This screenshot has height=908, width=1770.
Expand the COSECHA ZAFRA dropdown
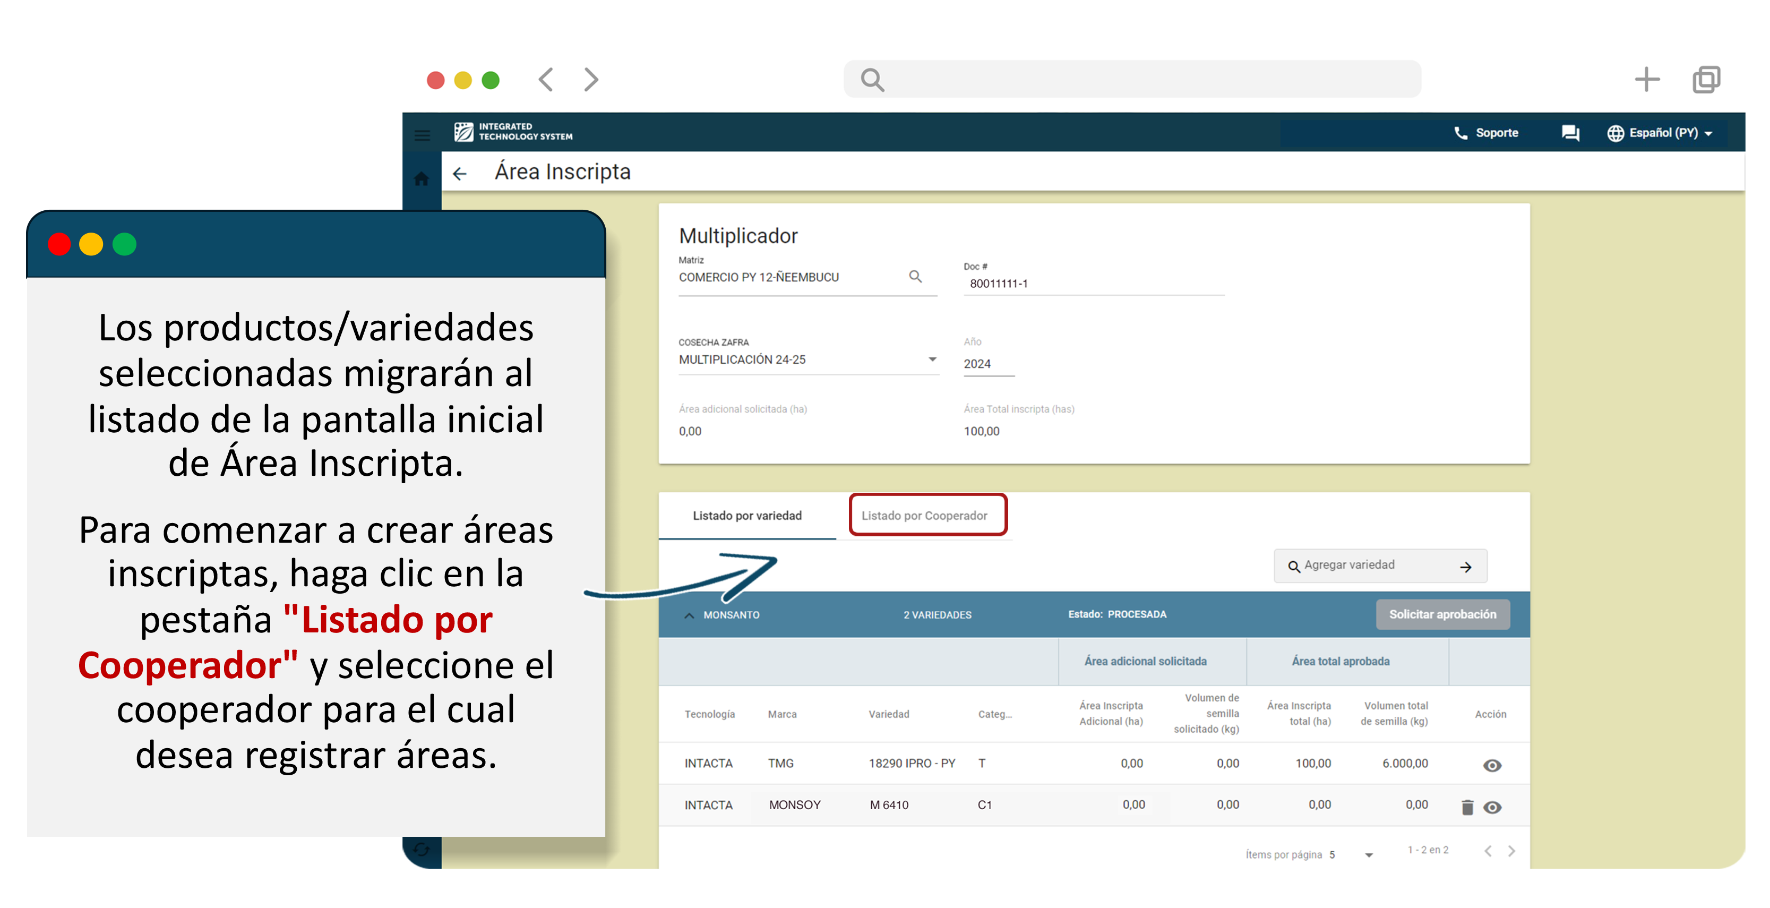(932, 359)
